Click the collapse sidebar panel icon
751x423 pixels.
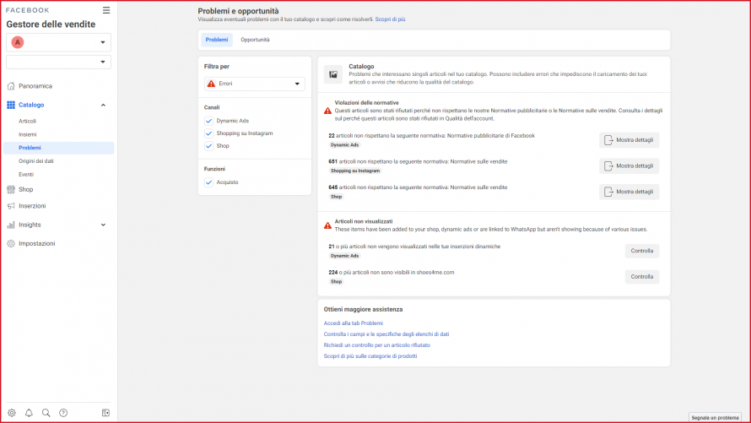point(105,413)
